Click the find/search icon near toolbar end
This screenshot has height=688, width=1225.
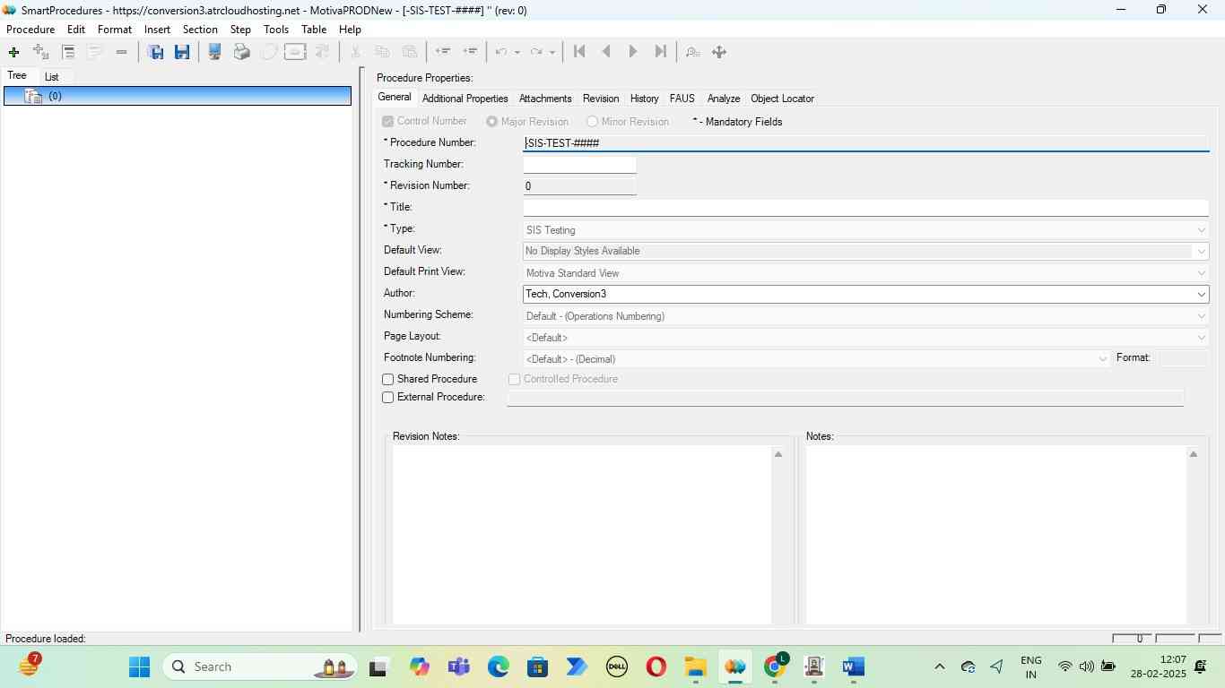pyautogui.click(x=692, y=52)
